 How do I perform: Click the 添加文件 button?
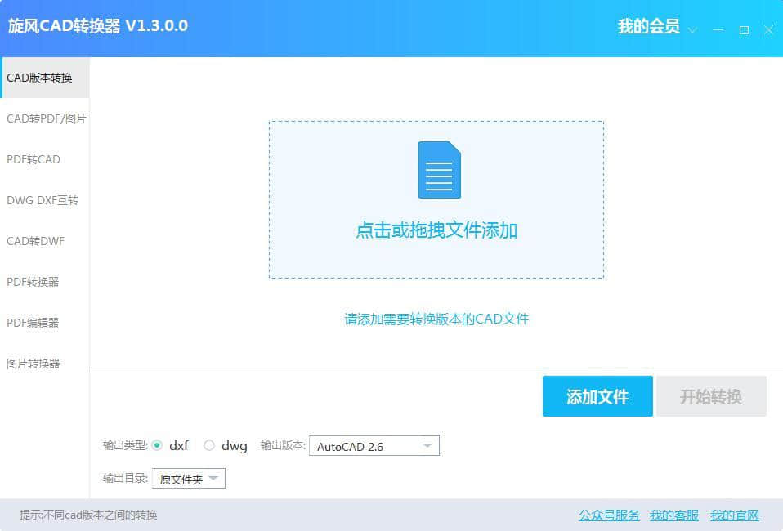pyautogui.click(x=597, y=396)
